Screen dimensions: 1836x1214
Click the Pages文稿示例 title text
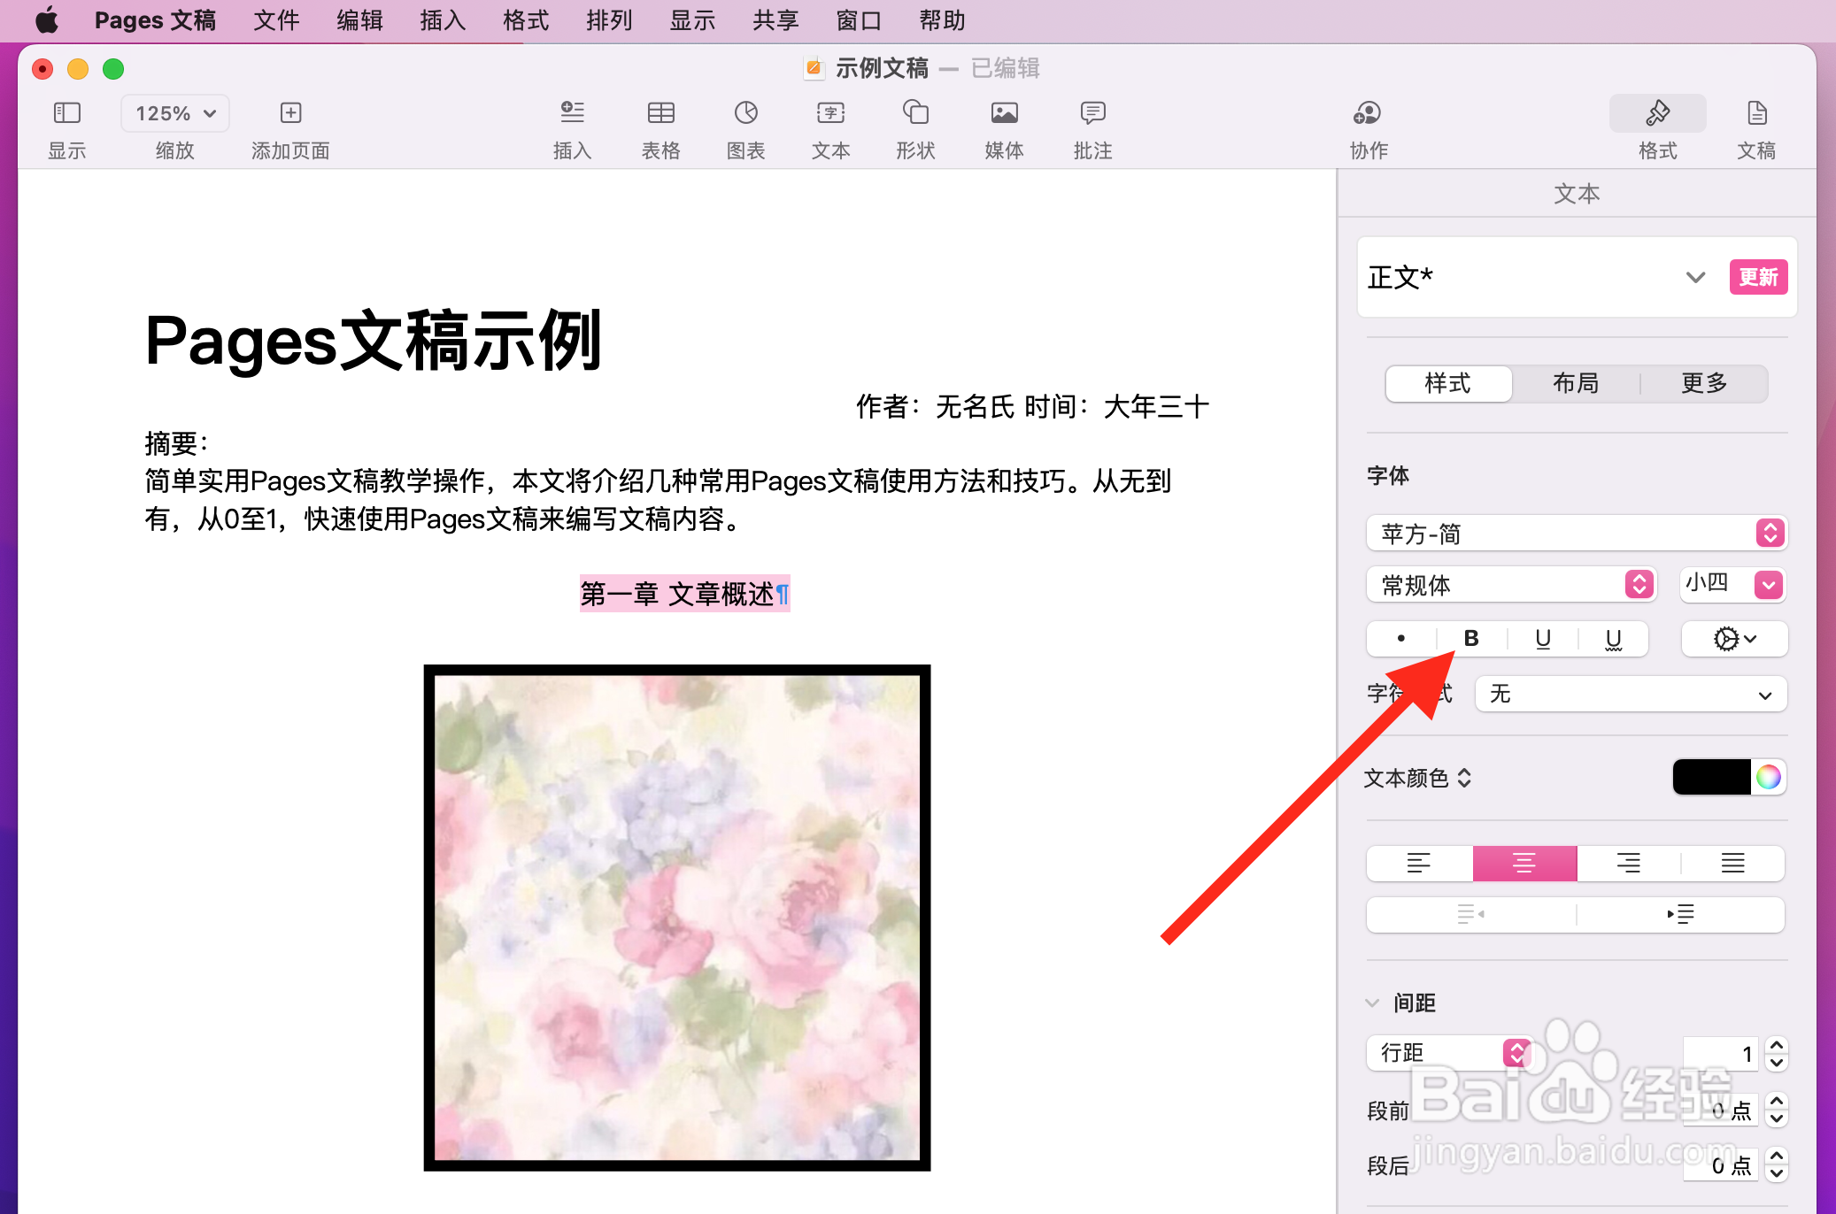[374, 341]
